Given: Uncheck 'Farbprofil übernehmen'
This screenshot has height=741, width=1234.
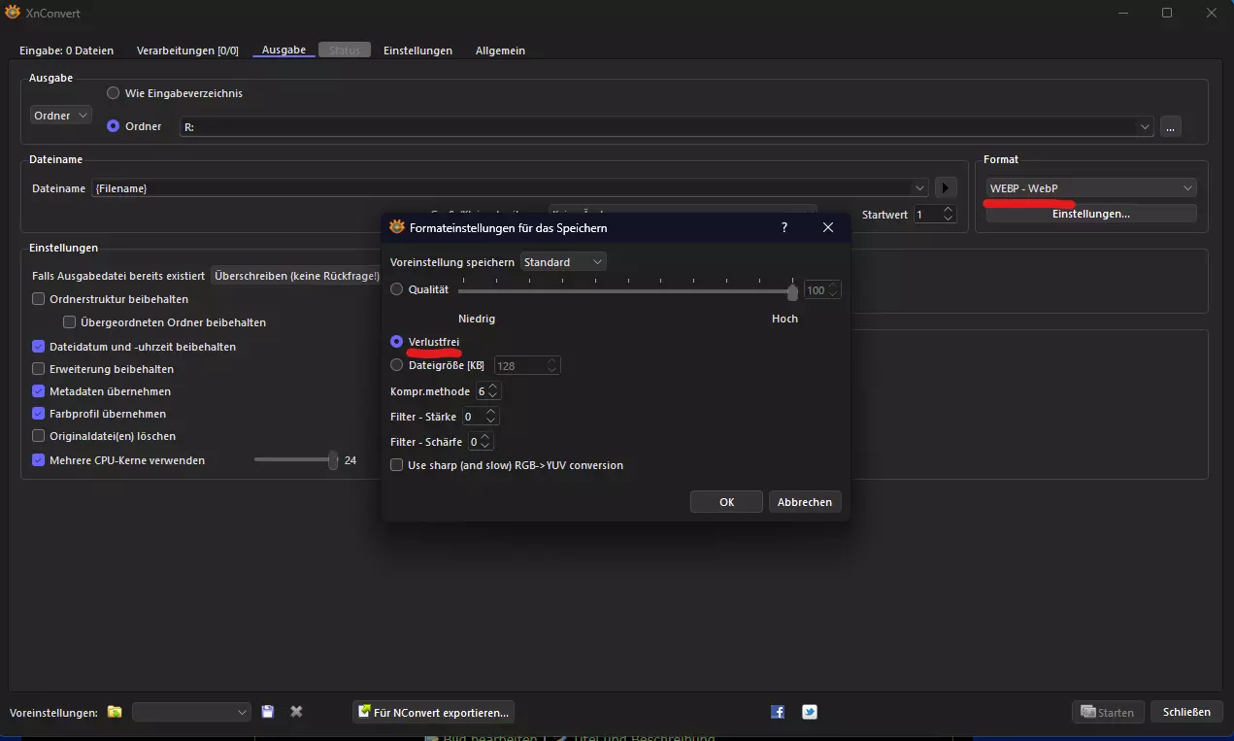Looking at the screenshot, I should tap(39, 414).
